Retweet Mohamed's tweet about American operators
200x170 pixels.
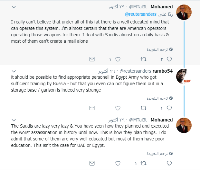pos(144,59)
